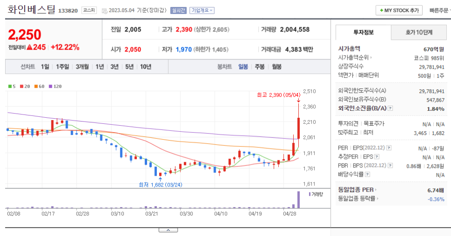The width and height of the screenshot is (451, 236).
Task: Click the 52주최고 최저 value 3,465 1,682
Action: [429, 133]
